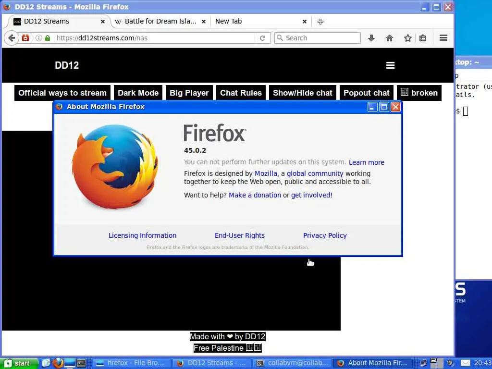Click the Popout chat button
The width and height of the screenshot is (492, 369).
[x=367, y=93]
